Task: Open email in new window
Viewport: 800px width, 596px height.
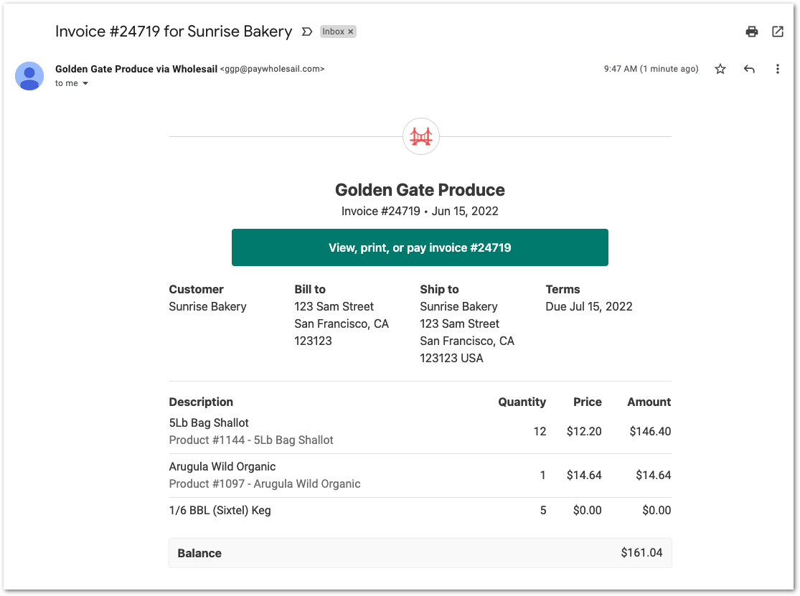Action: click(778, 32)
